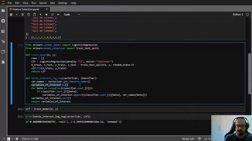The width and height of the screenshot is (252, 141).
Task: Click the kernel count icon in status bar
Action: [17, 139]
